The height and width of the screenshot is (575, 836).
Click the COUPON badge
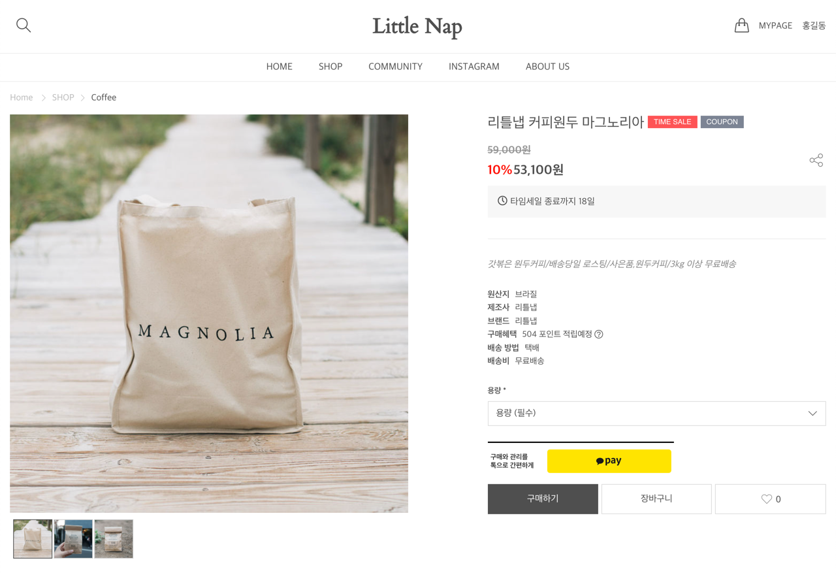click(x=722, y=122)
